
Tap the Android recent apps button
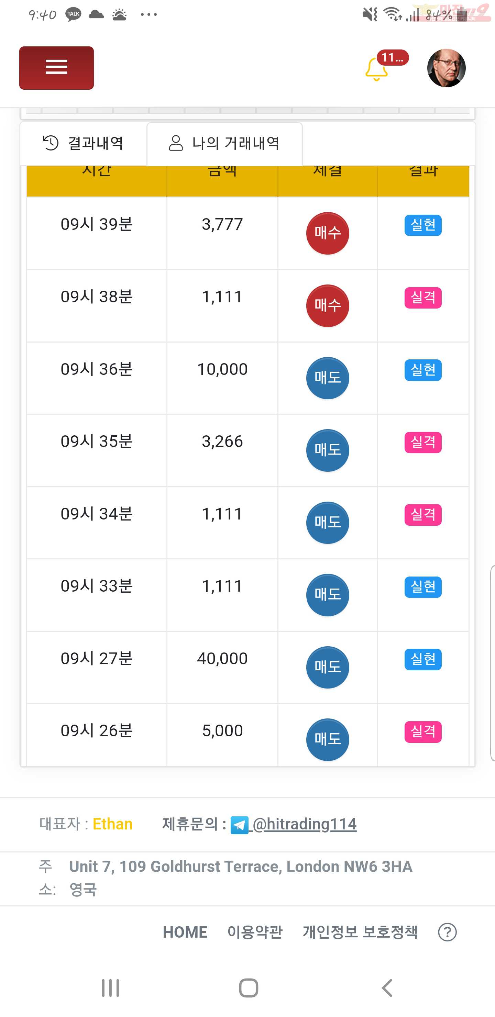pyautogui.click(x=111, y=988)
